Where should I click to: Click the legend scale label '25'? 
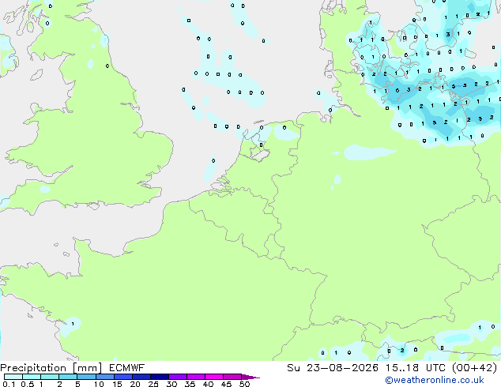tap(153, 384)
